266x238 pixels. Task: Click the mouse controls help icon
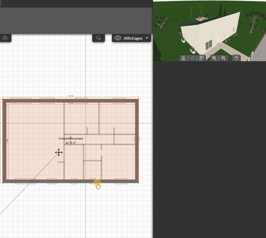coord(236,58)
